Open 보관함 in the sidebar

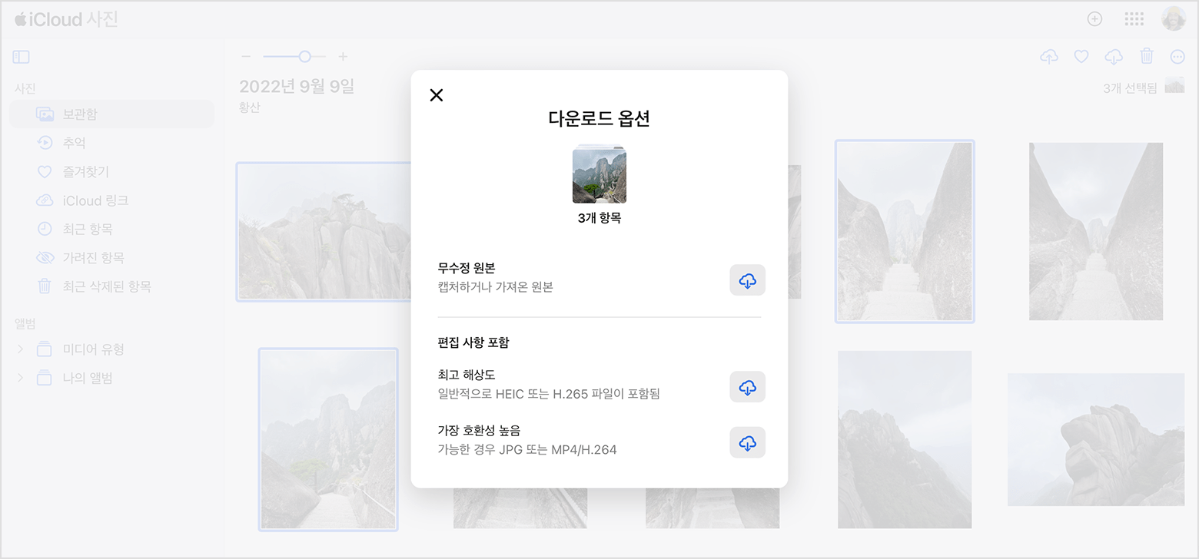pos(111,114)
